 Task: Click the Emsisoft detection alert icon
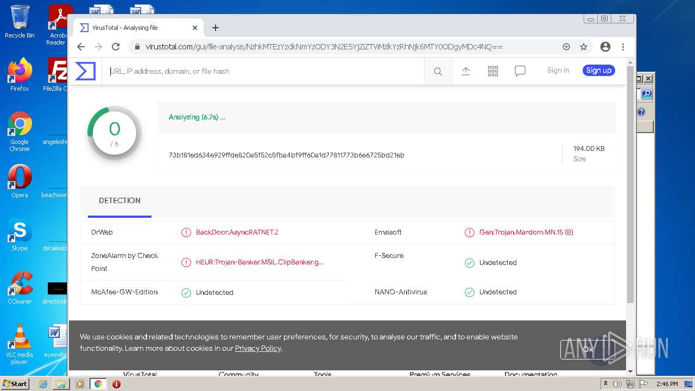[x=470, y=232]
